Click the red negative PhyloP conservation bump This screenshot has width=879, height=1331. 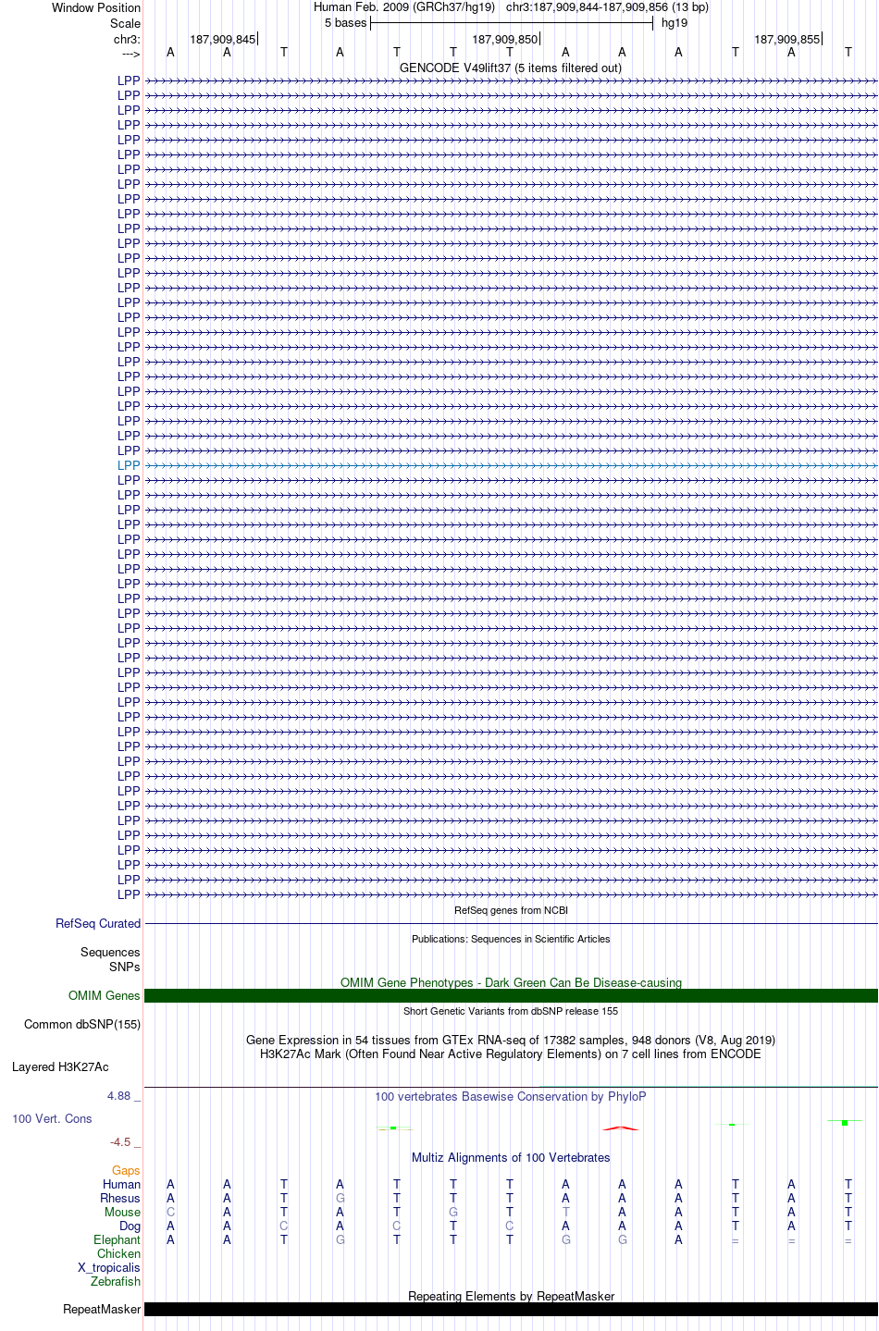click(621, 1128)
